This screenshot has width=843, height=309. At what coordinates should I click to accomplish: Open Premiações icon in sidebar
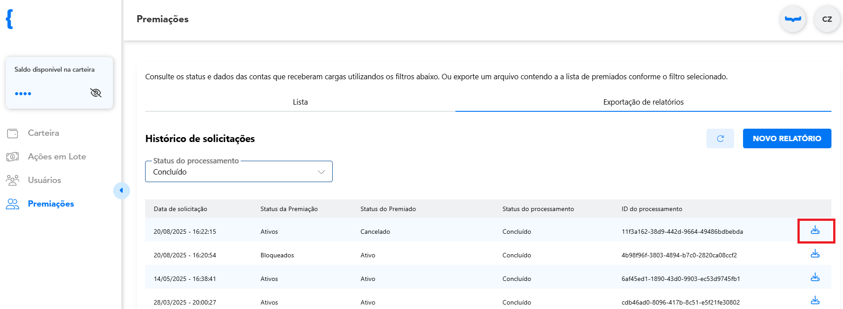point(13,204)
